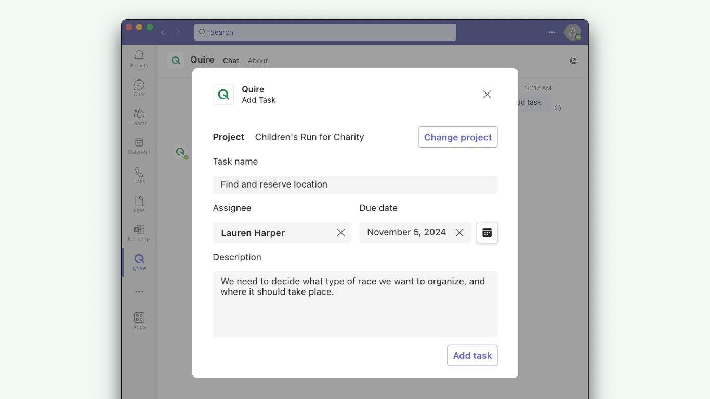
Task: Open the profile avatar menu
Action: pos(573,32)
